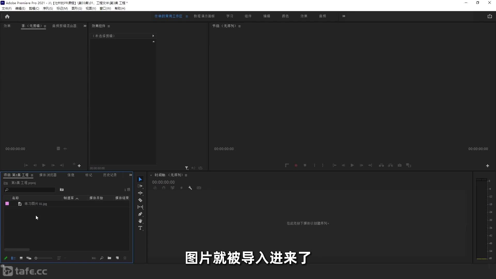Switch to 历史记录 tab

point(110,175)
